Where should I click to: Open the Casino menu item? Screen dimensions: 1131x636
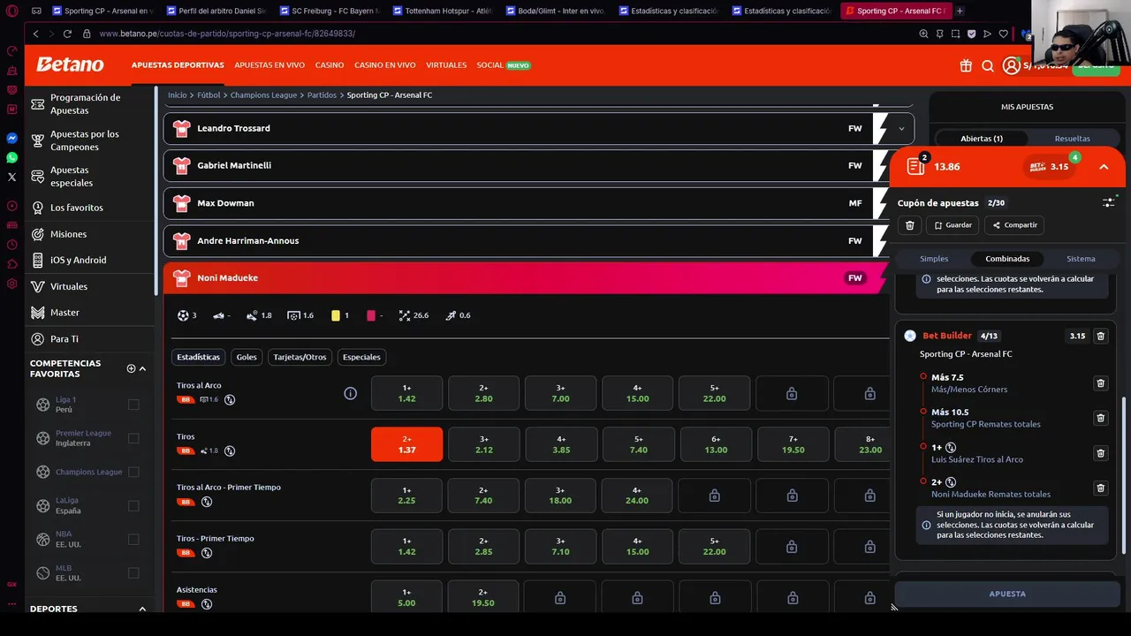pyautogui.click(x=330, y=65)
